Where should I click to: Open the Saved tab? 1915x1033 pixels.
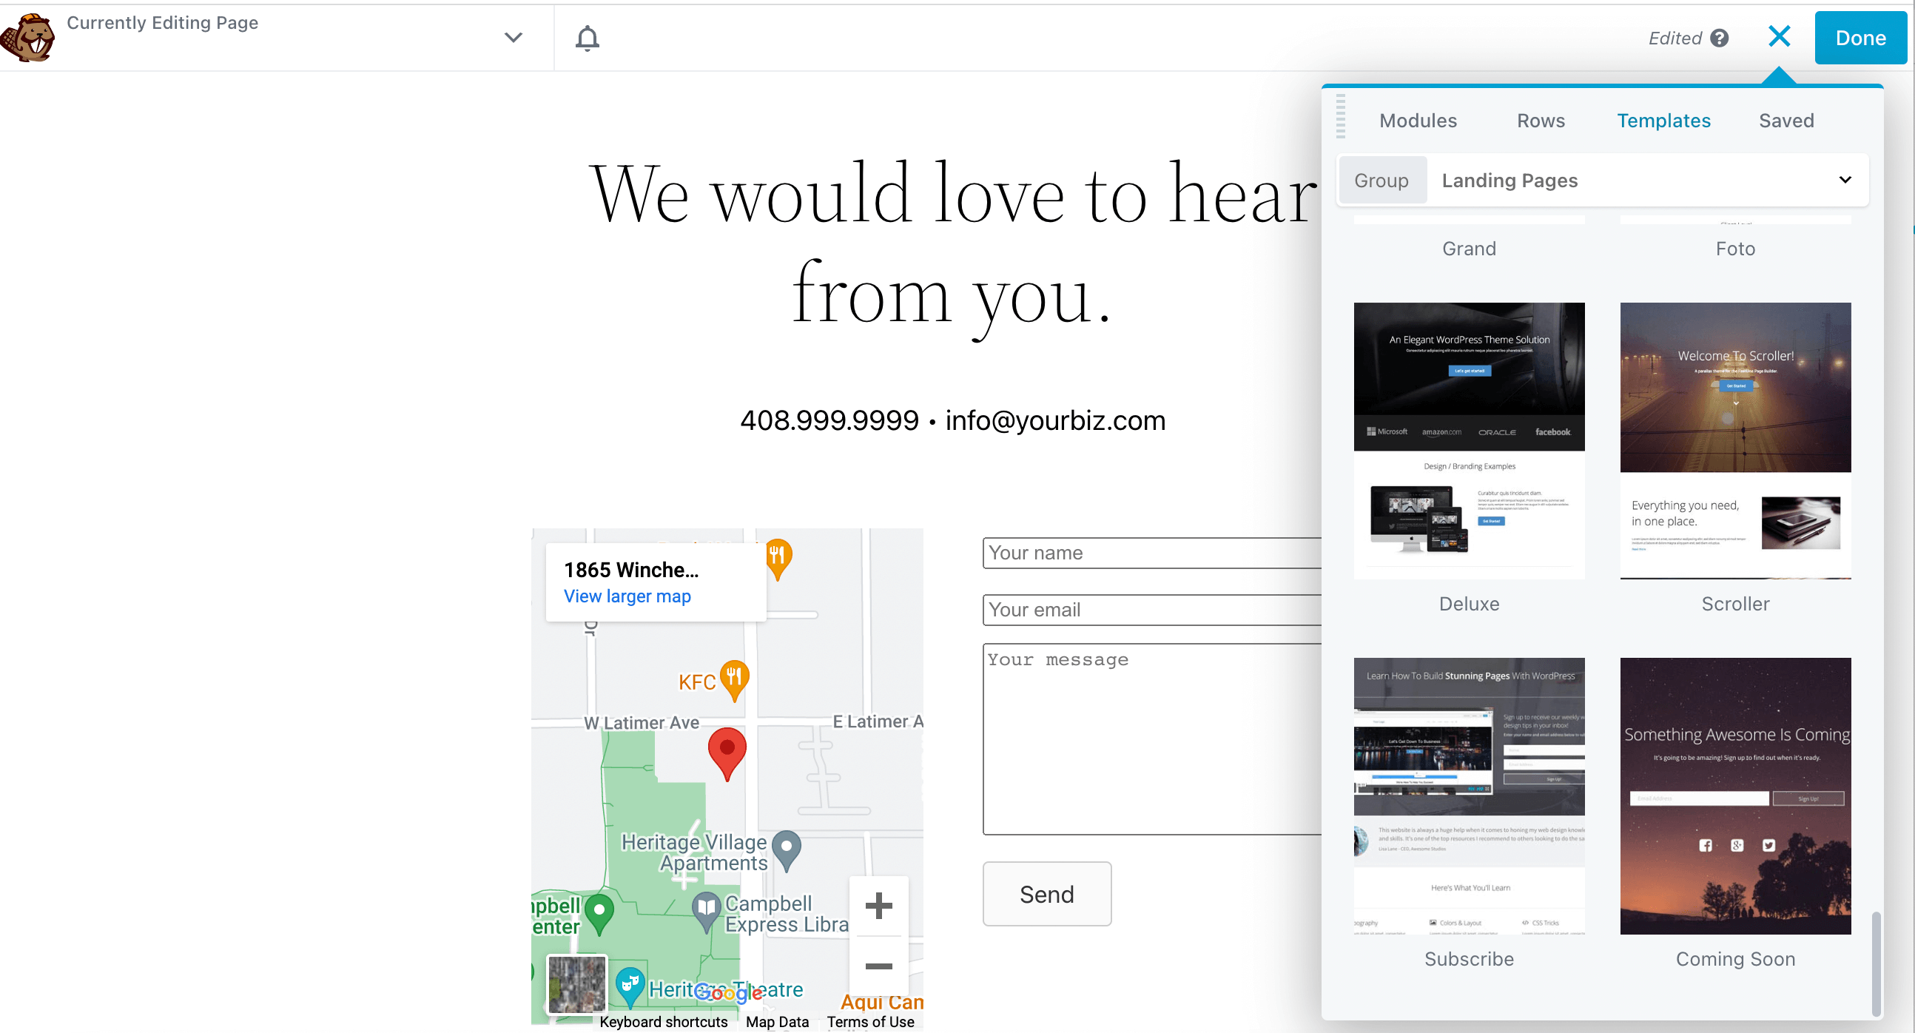point(1785,121)
